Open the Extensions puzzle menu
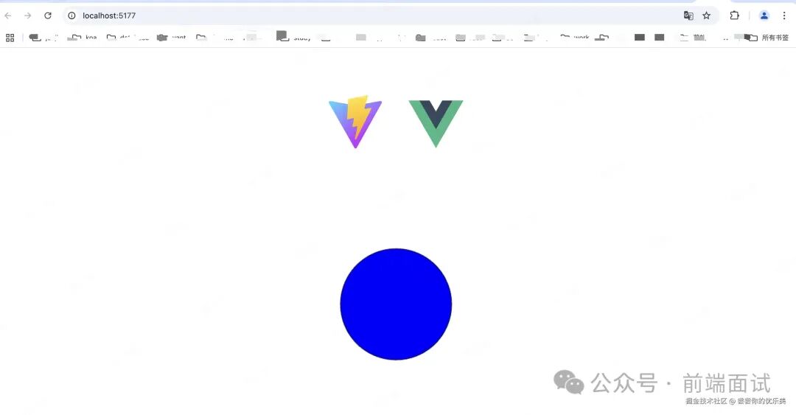The height and width of the screenshot is (415, 796). 734,15
